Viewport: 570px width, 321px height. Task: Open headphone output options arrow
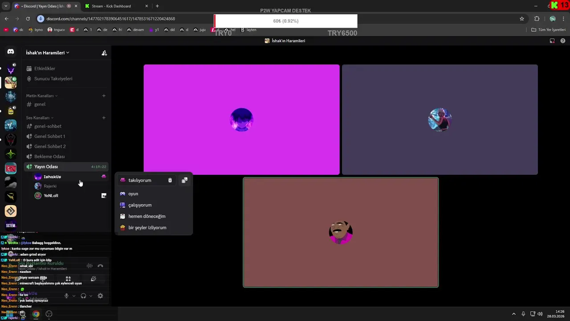[x=91, y=296]
